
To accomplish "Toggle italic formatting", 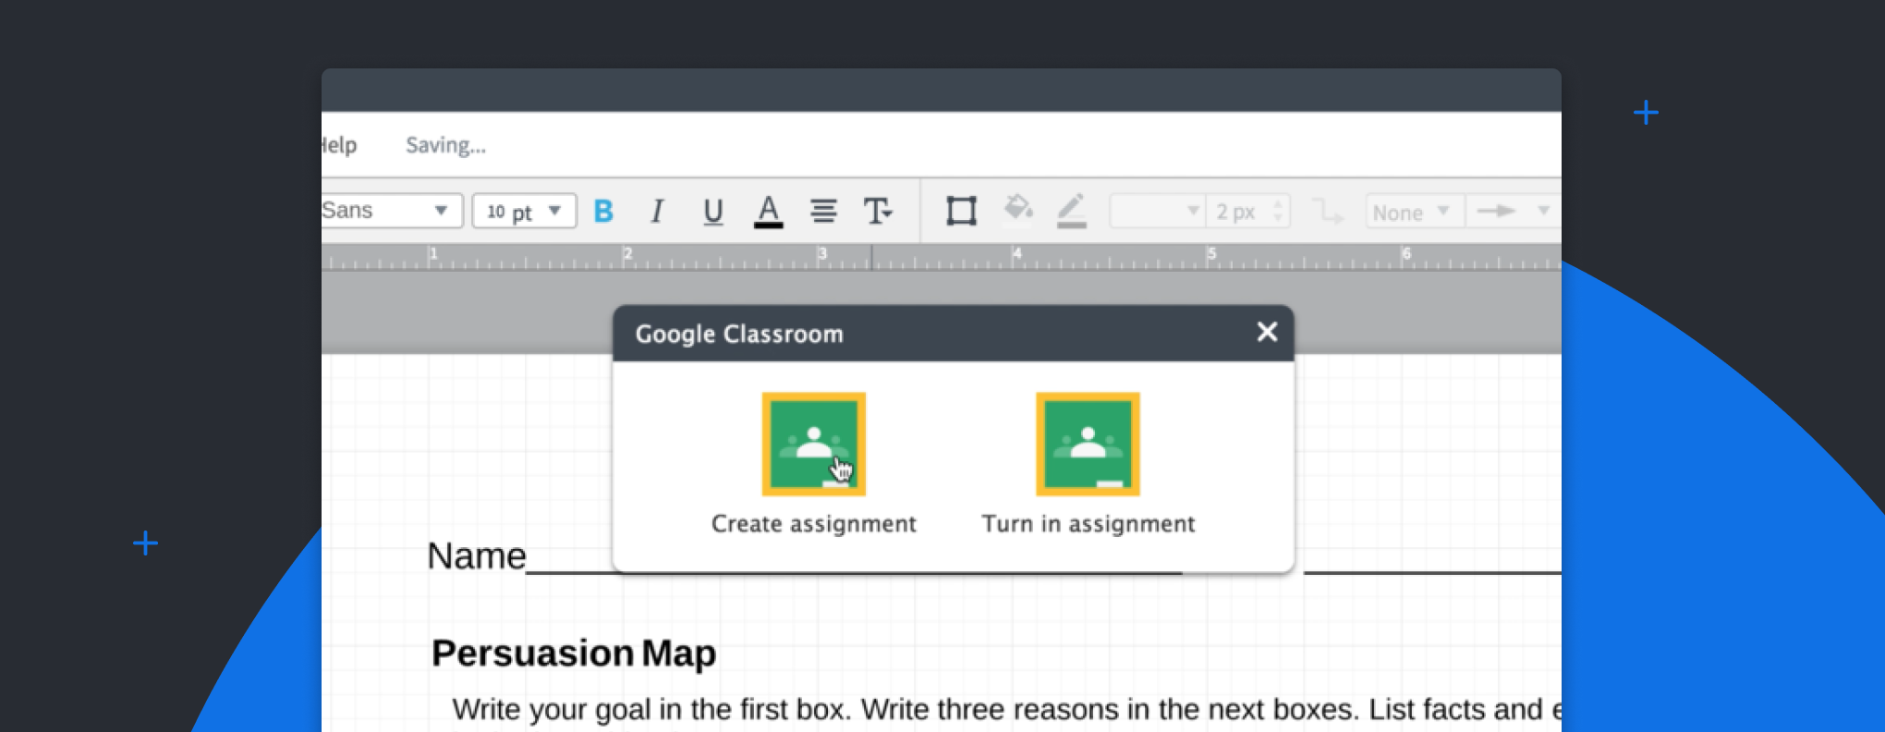I will click(657, 212).
